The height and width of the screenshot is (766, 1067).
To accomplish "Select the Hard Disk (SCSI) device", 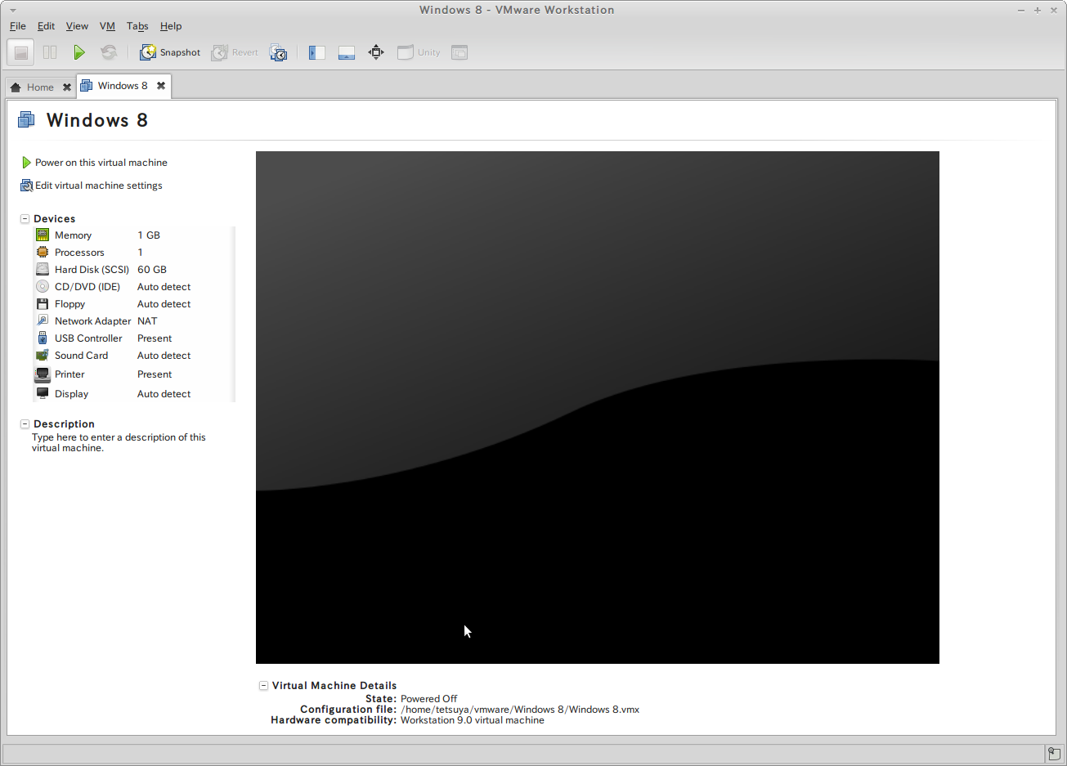I will 92,270.
